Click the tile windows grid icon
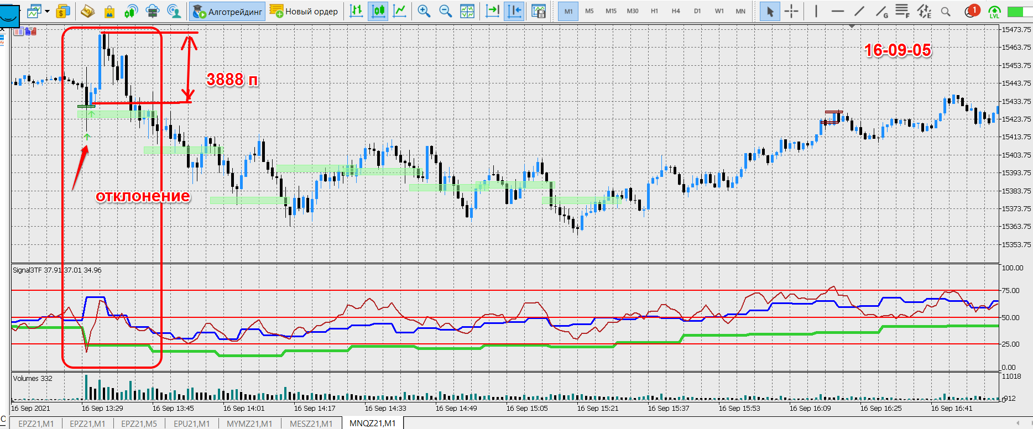 point(467,11)
